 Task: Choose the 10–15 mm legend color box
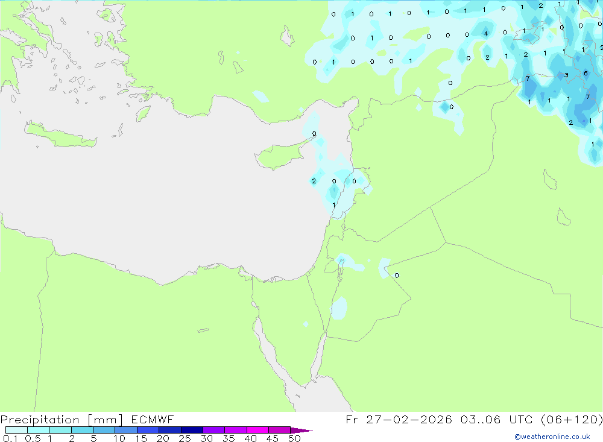tap(126, 430)
